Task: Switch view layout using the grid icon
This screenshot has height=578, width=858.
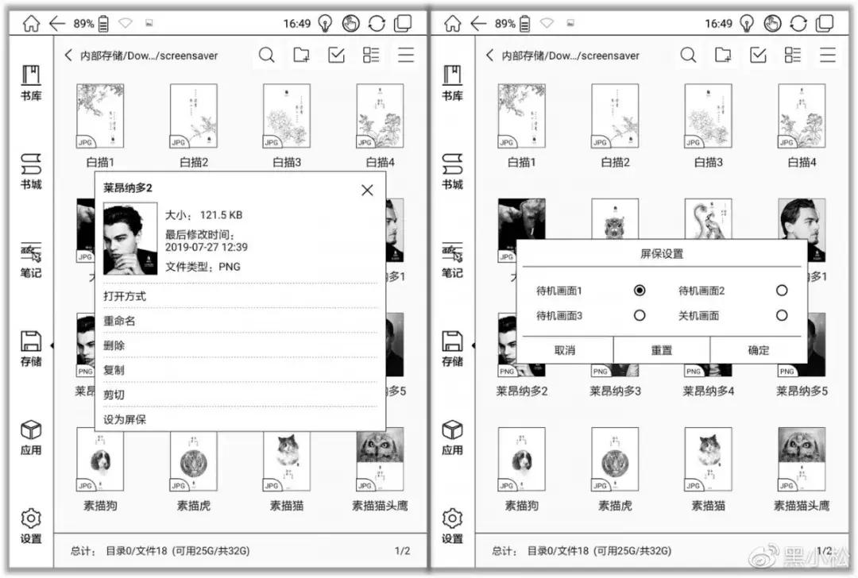Action: coord(370,55)
